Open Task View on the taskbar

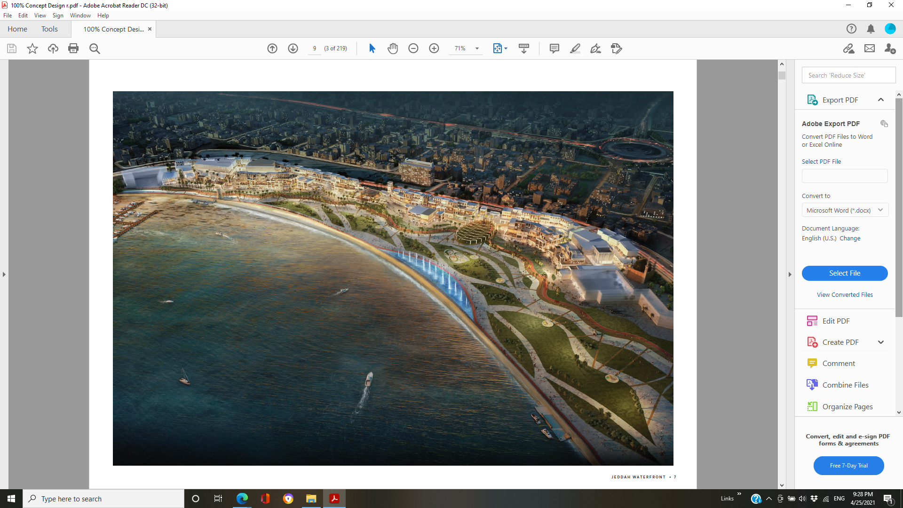click(218, 499)
